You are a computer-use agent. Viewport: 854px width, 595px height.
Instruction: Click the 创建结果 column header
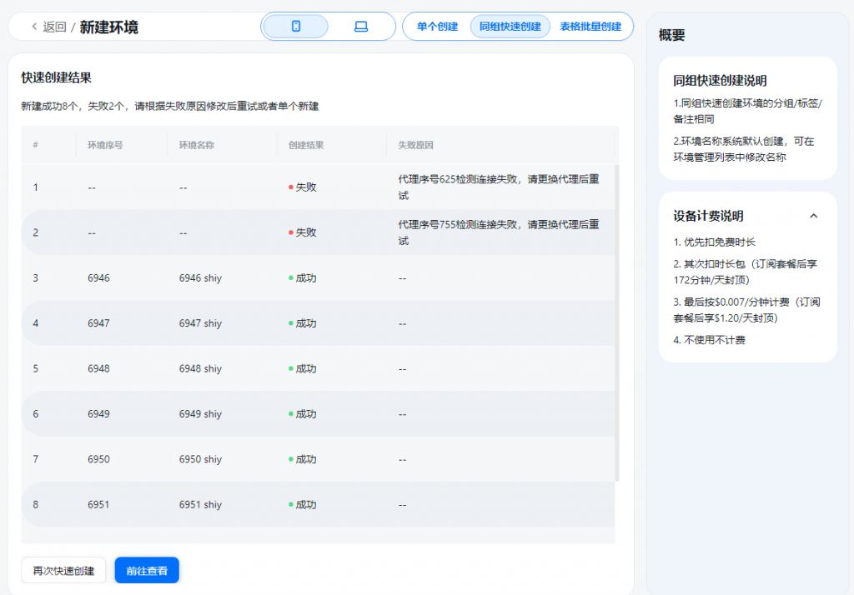(306, 145)
